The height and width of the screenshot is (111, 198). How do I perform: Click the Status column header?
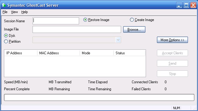tap(130, 53)
